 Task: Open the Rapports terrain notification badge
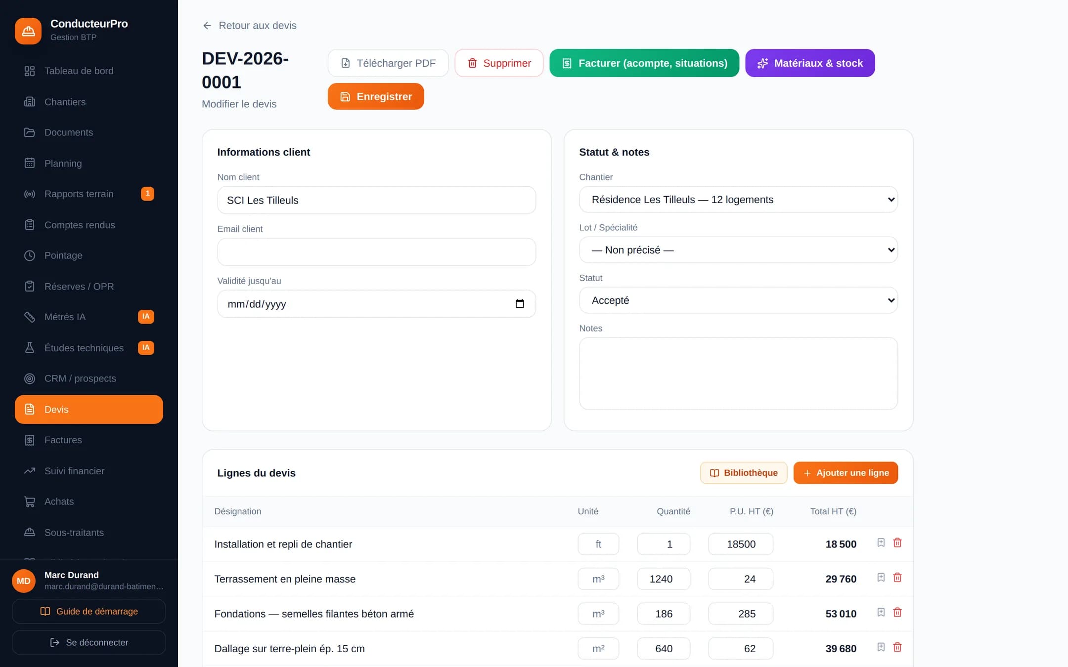[x=147, y=194]
